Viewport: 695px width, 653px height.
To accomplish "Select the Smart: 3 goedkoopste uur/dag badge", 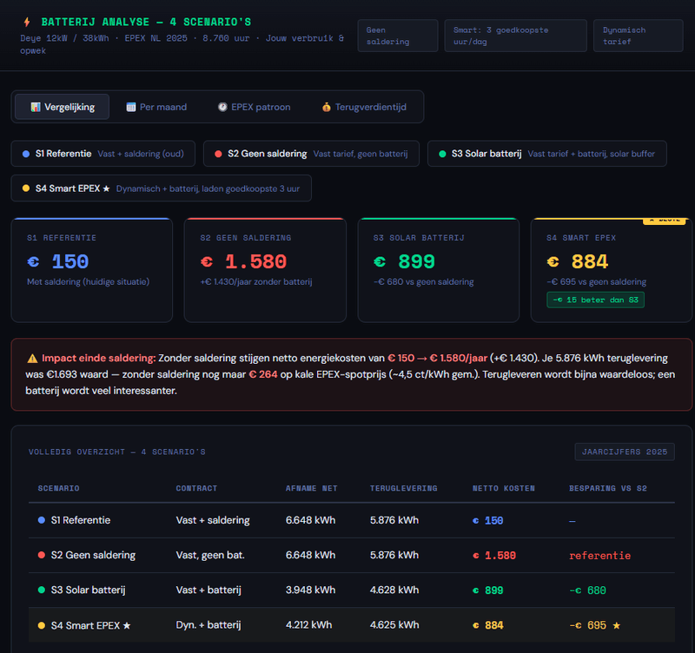I will point(515,36).
